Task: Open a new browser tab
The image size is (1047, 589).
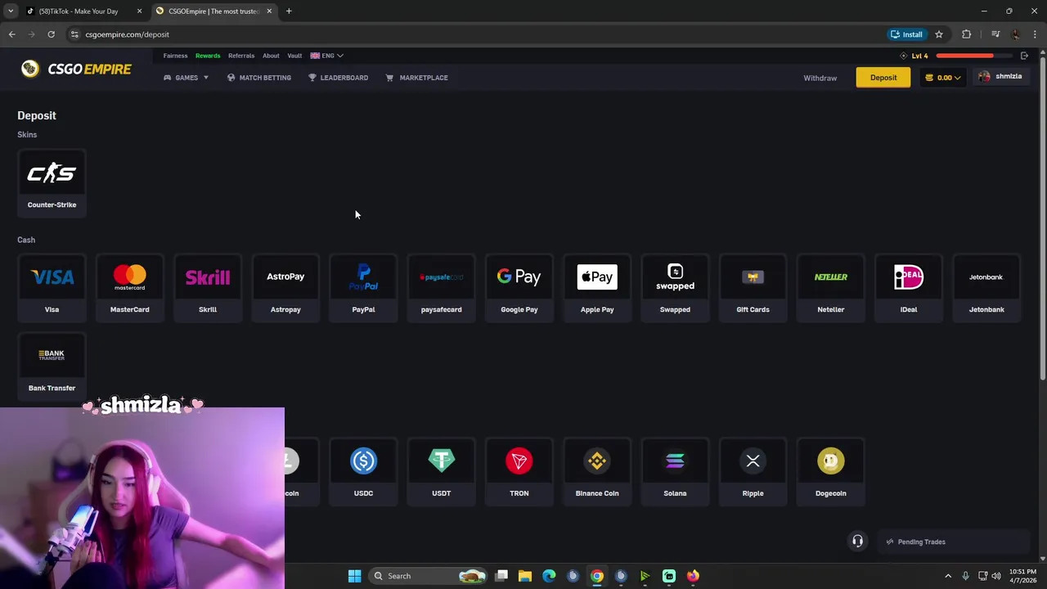Action: [x=289, y=11]
